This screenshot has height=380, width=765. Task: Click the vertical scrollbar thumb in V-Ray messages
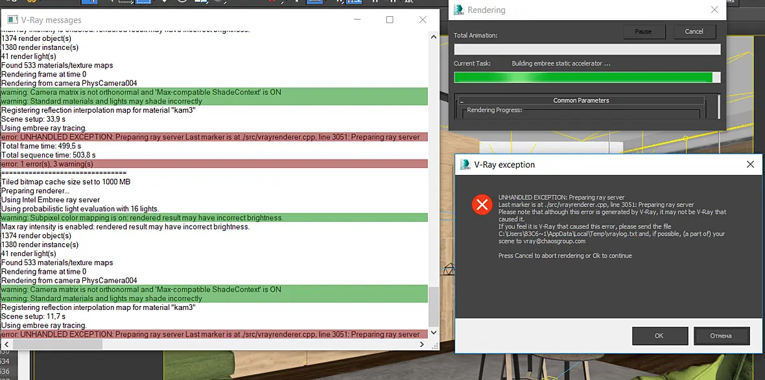pyautogui.click(x=433, y=307)
